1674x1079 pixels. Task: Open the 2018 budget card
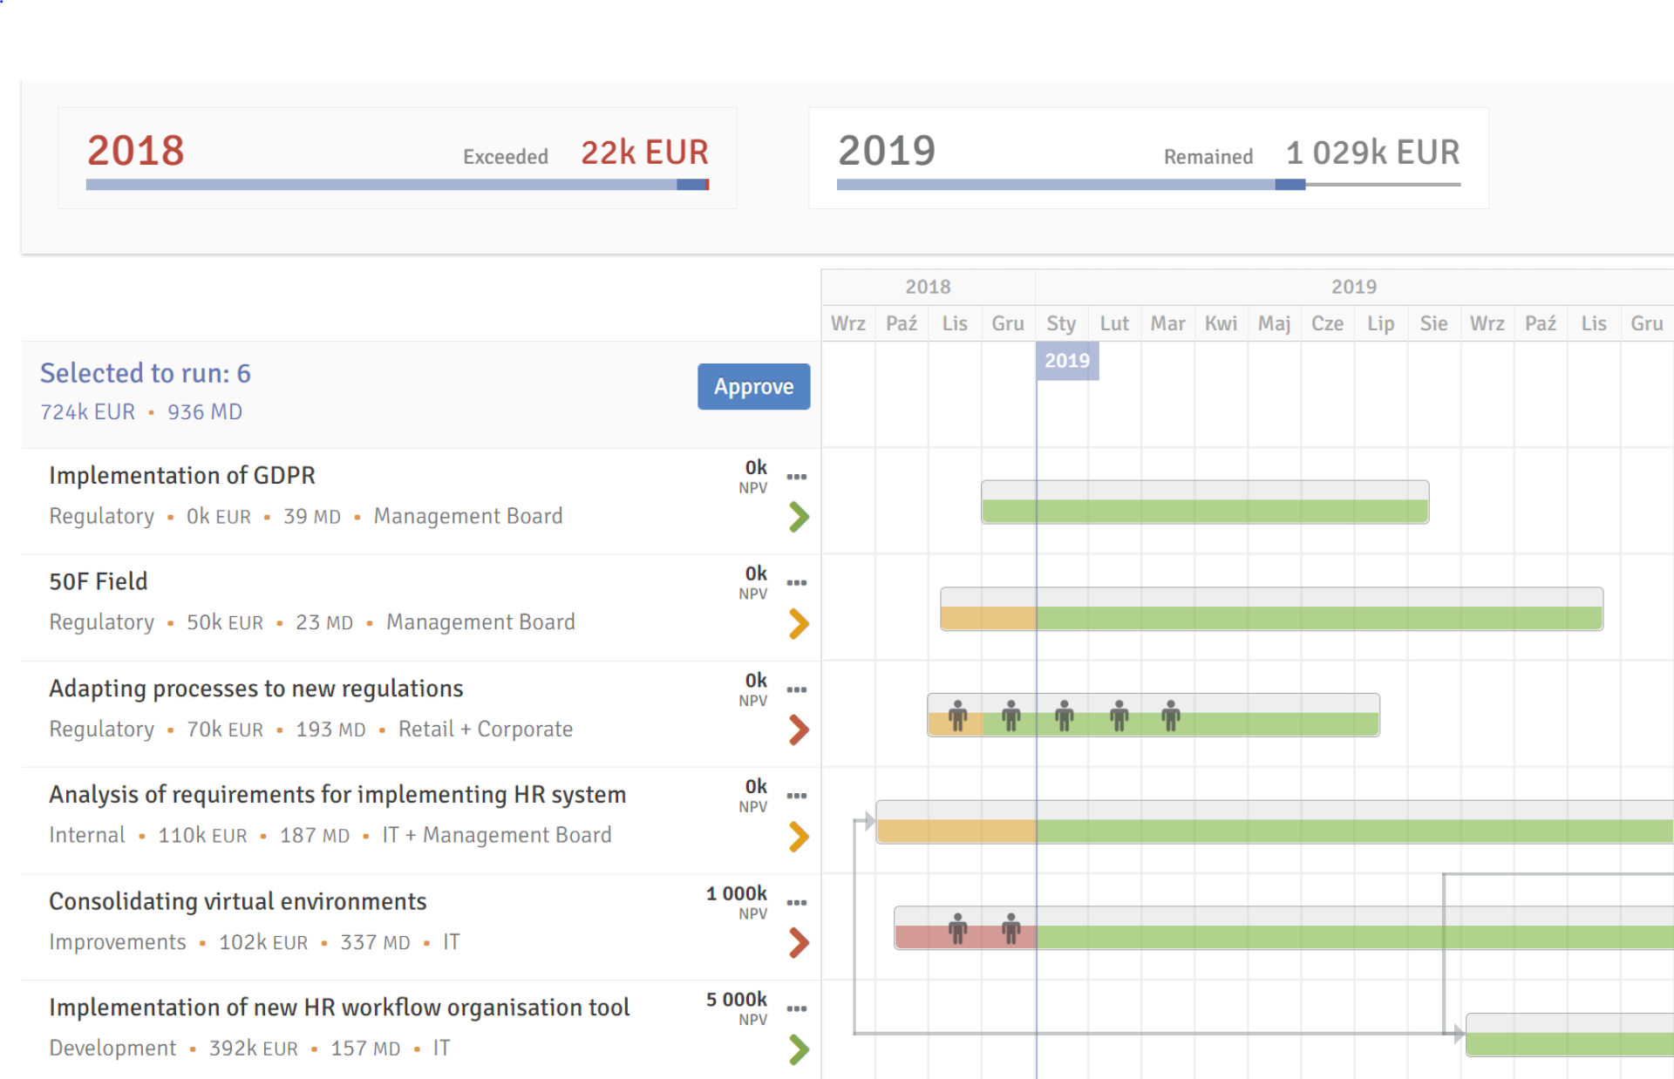click(398, 158)
